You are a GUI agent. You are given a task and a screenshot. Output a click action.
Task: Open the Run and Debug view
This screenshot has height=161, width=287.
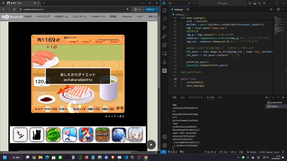pyautogui.click(x=164, y=36)
